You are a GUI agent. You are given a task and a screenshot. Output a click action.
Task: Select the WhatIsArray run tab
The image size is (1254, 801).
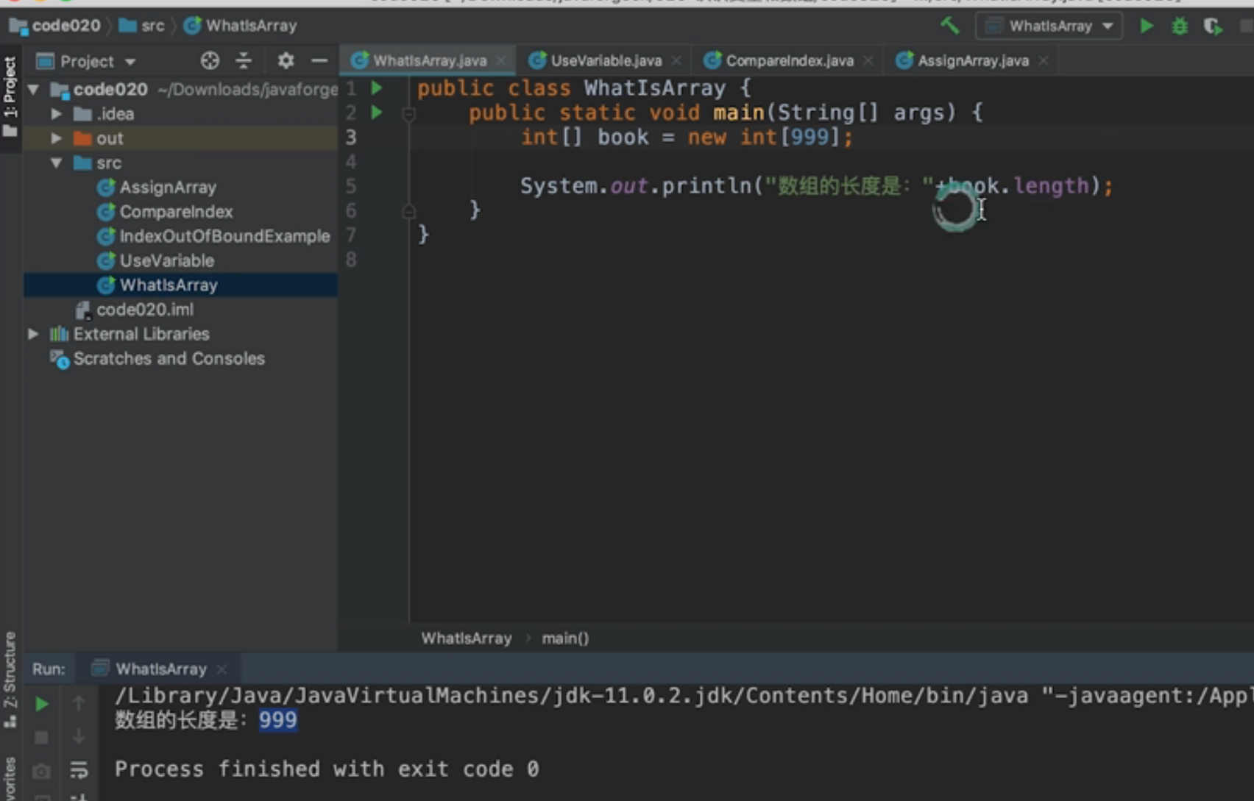[x=160, y=669]
